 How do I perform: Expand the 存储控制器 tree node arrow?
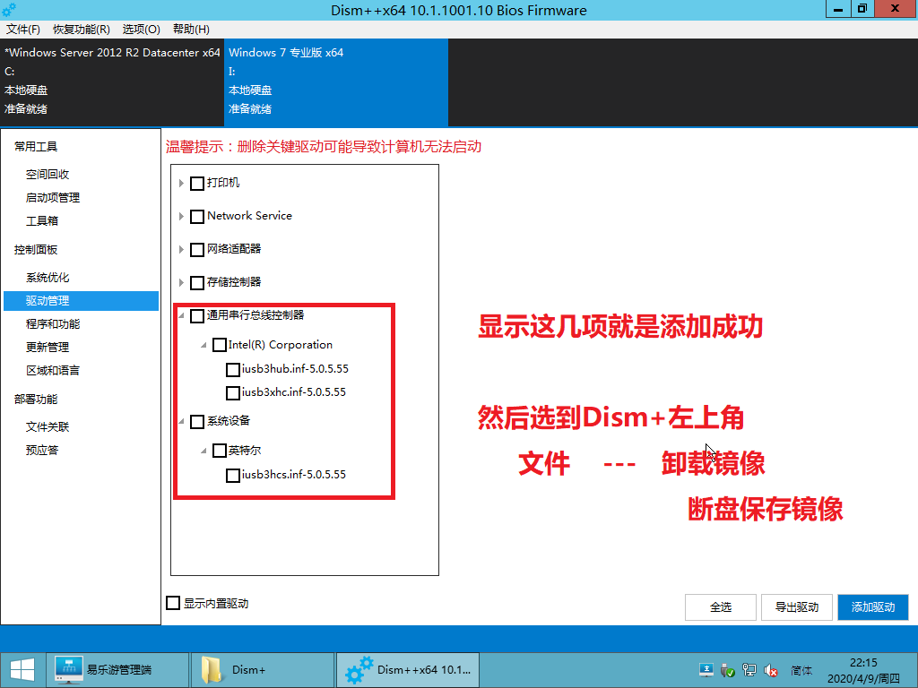(181, 282)
